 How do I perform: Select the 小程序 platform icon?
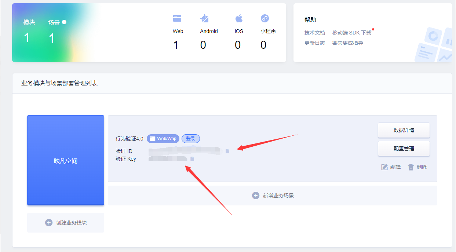265,18
